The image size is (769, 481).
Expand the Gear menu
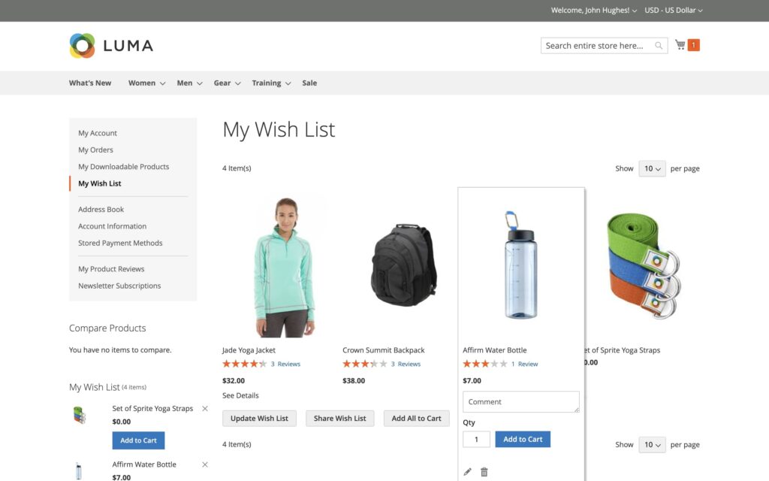point(227,83)
